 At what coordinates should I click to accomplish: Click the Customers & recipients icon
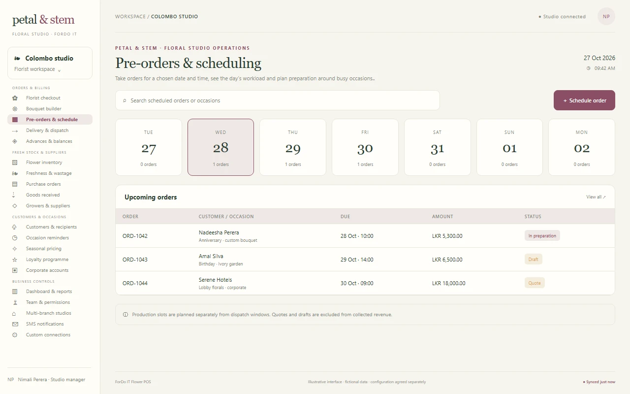tap(15, 227)
